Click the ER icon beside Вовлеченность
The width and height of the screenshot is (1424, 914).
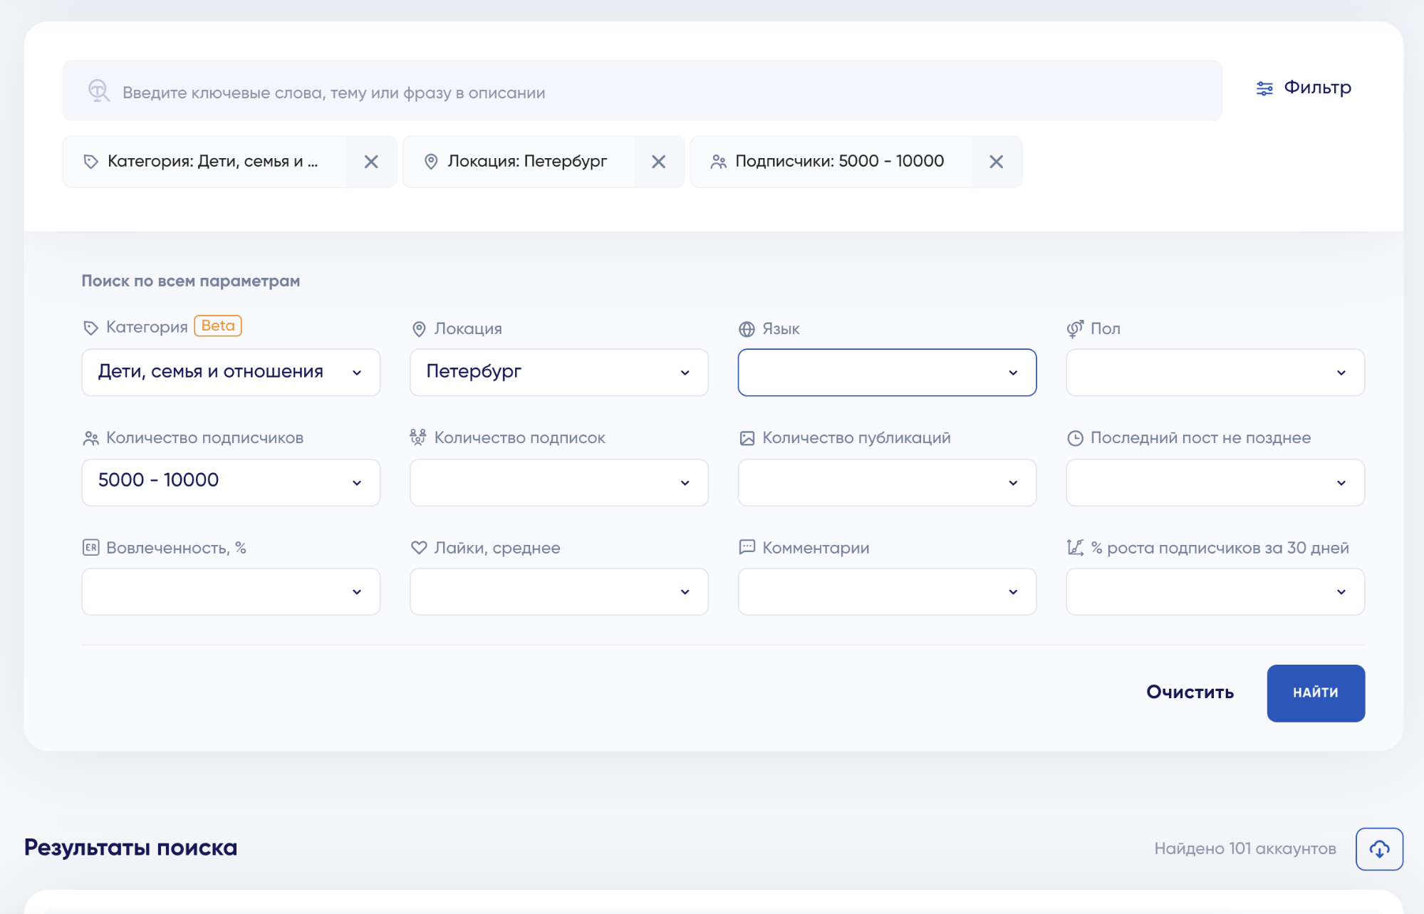click(90, 547)
